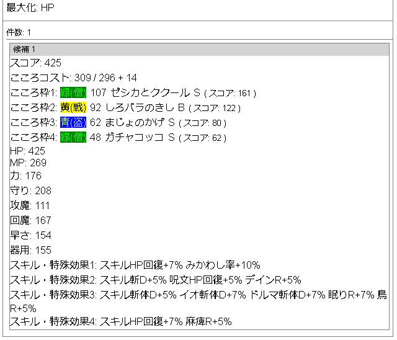The width and height of the screenshot is (397, 340).
Task: Click the 緑(僧) tag in こころ枠4
Action: coord(73,138)
